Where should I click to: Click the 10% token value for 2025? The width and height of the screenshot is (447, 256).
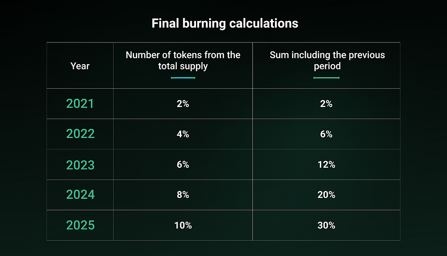point(183,225)
